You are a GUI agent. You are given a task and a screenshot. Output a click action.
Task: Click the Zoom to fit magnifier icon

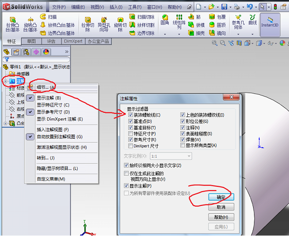pos(214,43)
